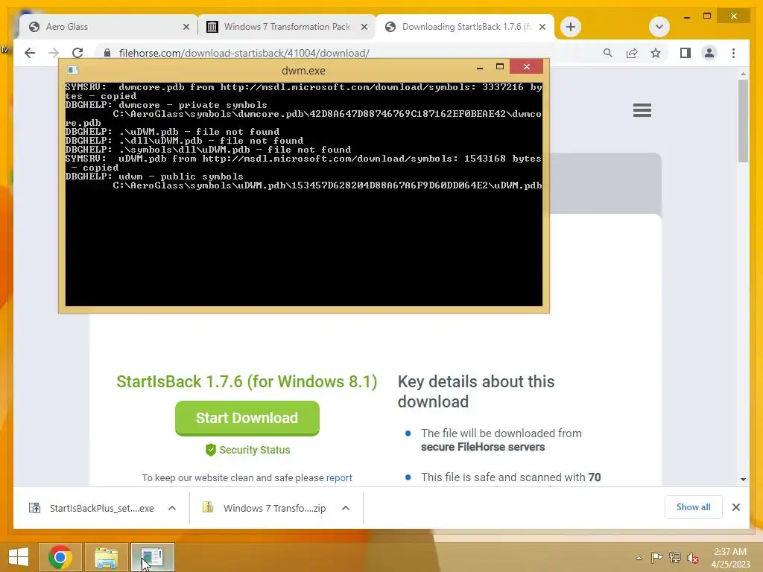Click the browser forward arrow
The width and height of the screenshot is (763, 572).
click(54, 53)
